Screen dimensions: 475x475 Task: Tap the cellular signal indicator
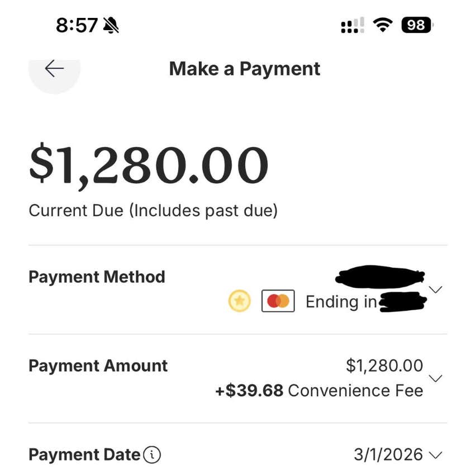pyautogui.click(x=351, y=24)
